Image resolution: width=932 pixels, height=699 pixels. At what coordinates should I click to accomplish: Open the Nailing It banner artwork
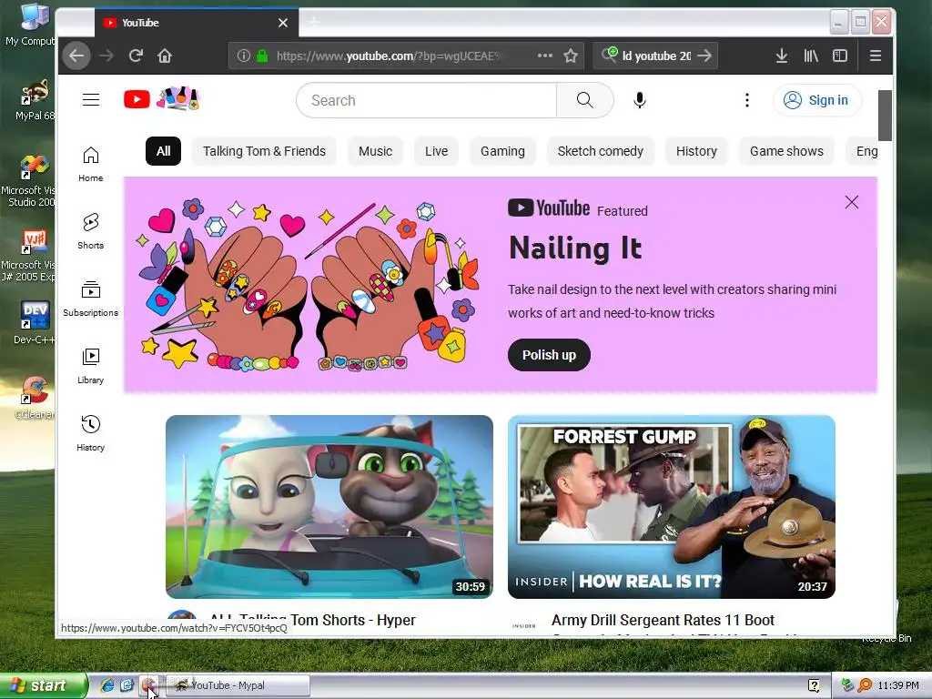click(x=309, y=285)
